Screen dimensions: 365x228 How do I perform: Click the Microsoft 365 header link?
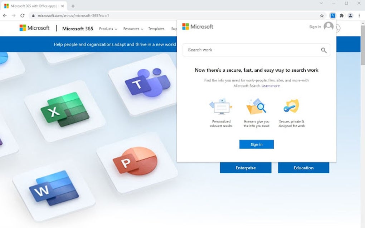pos(78,29)
